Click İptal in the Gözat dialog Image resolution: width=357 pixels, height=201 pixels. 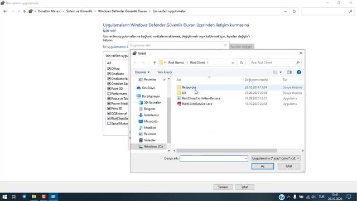click(x=289, y=166)
